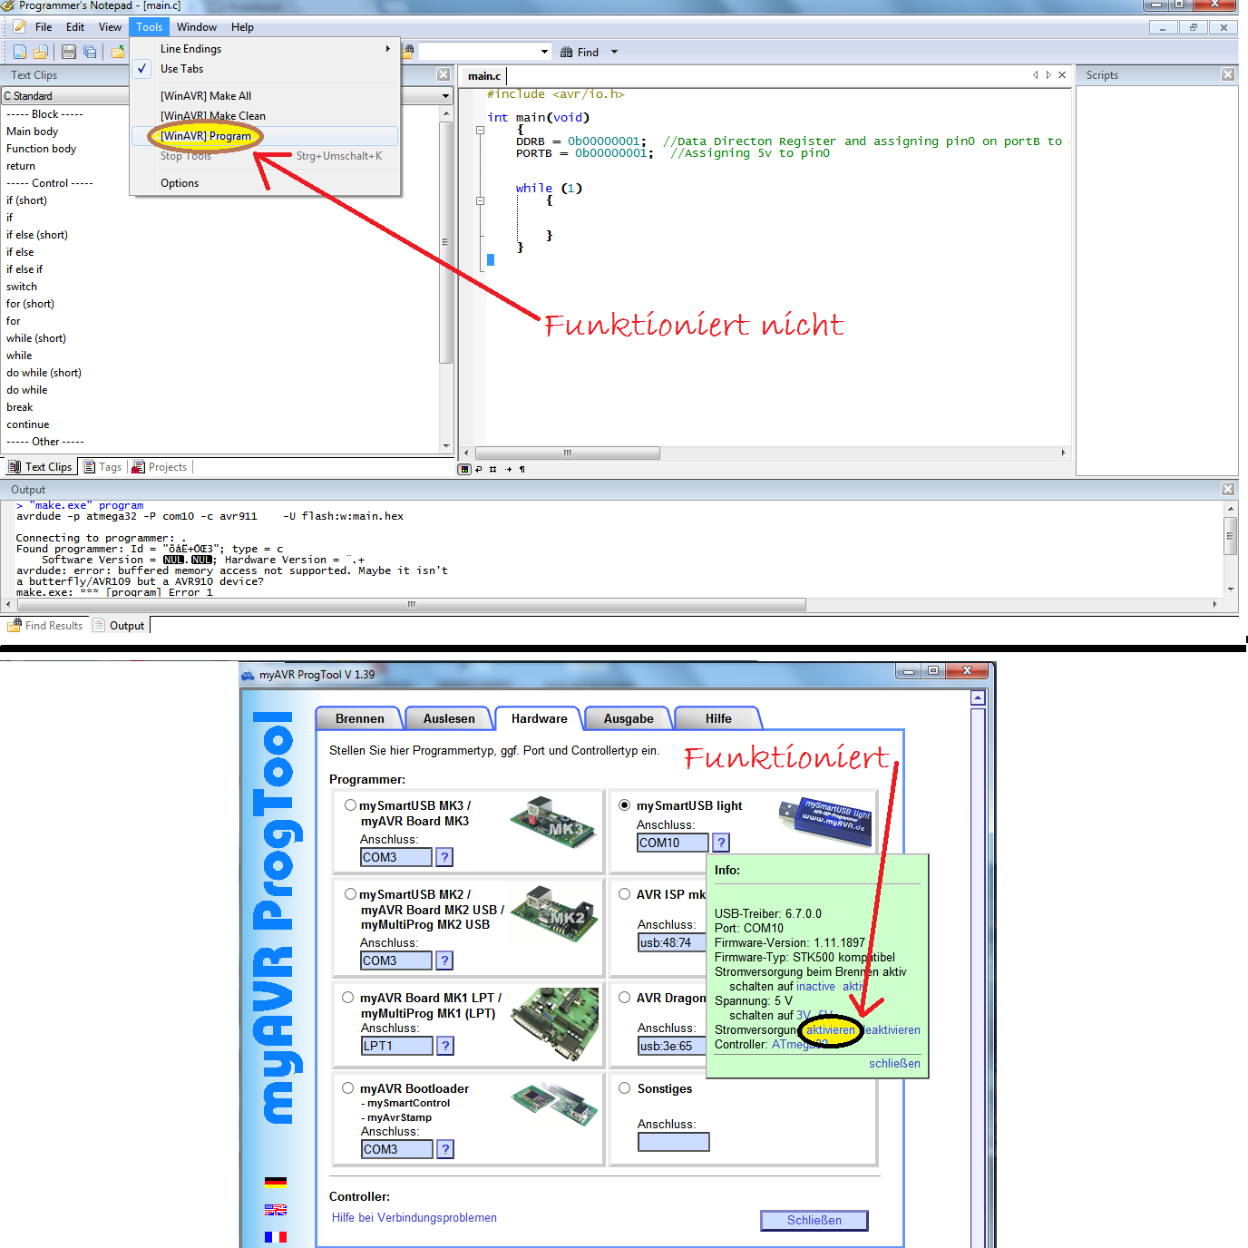This screenshot has height=1248, width=1248.
Task: Select AVR ISP mk radio button
Action: (x=625, y=893)
